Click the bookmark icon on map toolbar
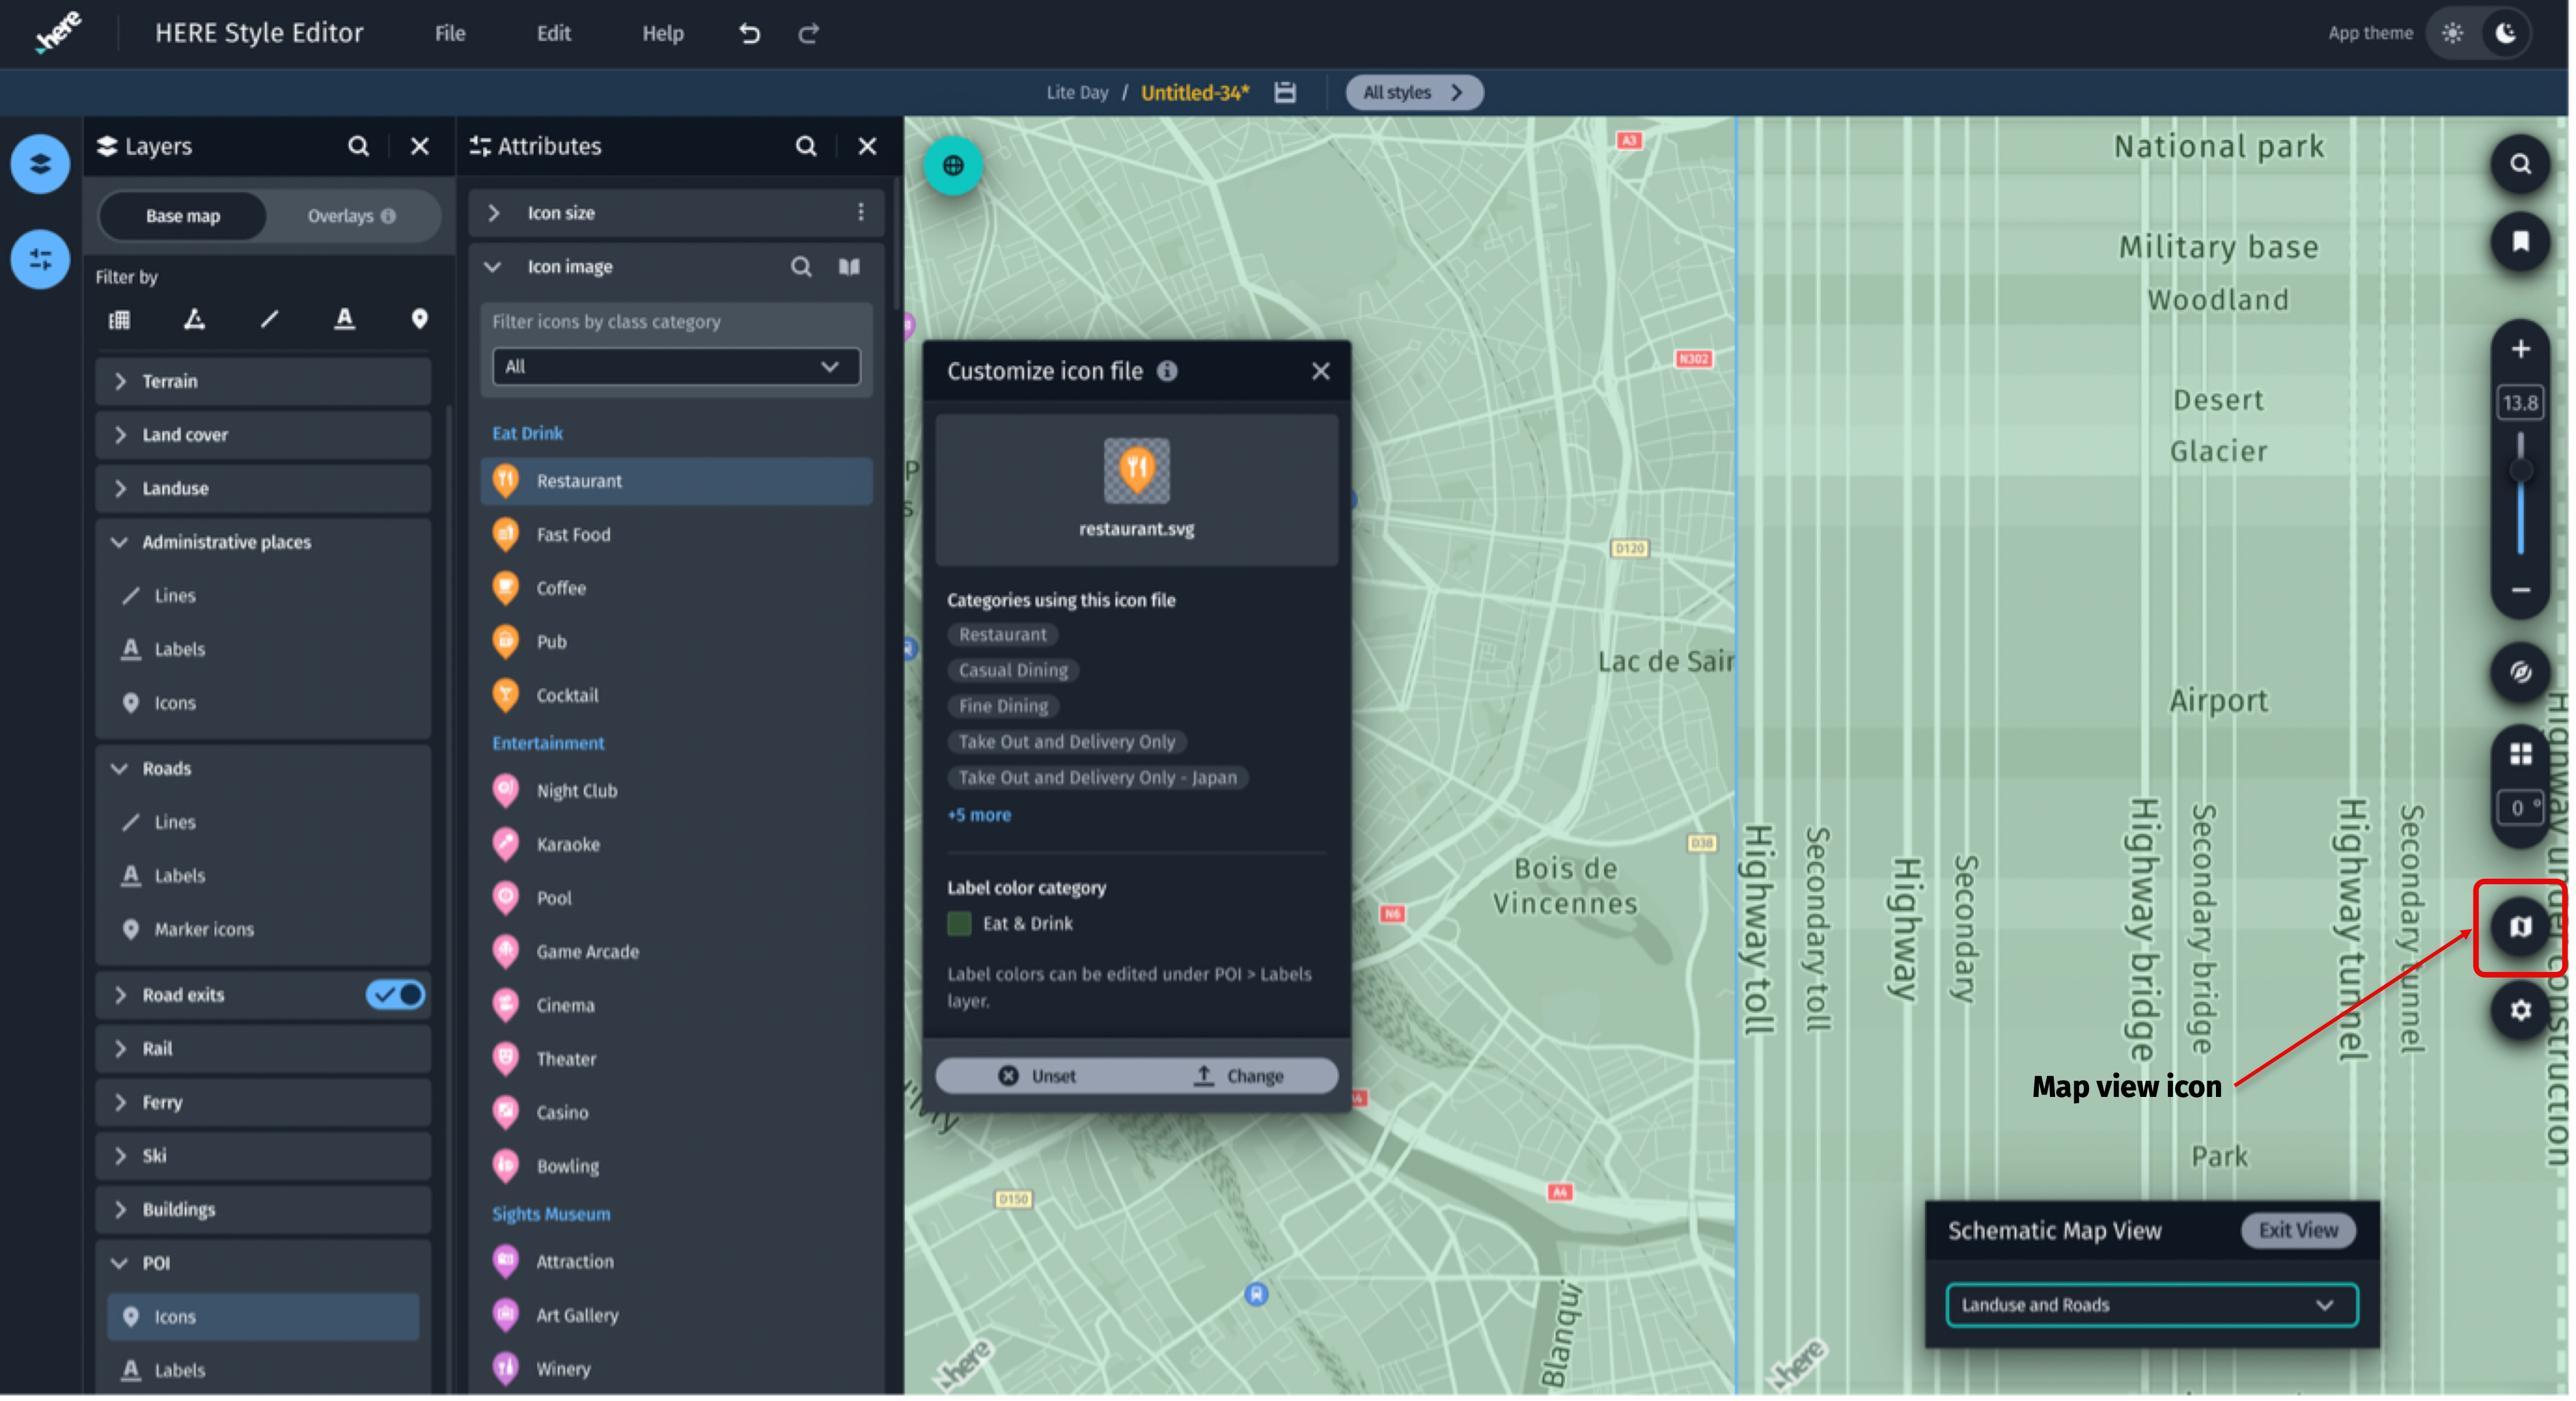The width and height of the screenshot is (2576, 1401). tap(2519, 242)
